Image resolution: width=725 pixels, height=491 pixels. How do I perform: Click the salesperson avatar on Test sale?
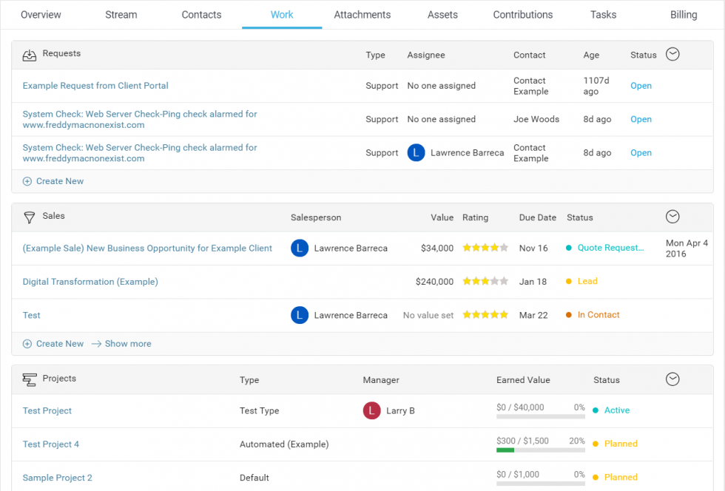[299, 315]
